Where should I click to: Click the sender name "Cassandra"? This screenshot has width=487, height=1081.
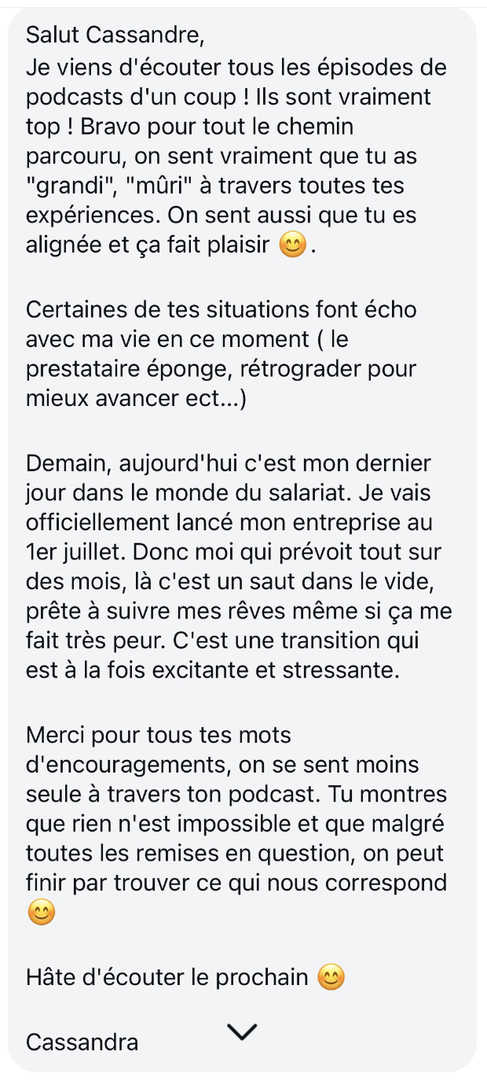pos(82,1042)
